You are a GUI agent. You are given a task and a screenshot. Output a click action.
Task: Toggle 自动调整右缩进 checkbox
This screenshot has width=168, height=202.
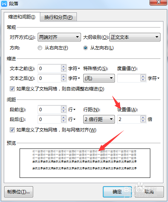point(12,89)
